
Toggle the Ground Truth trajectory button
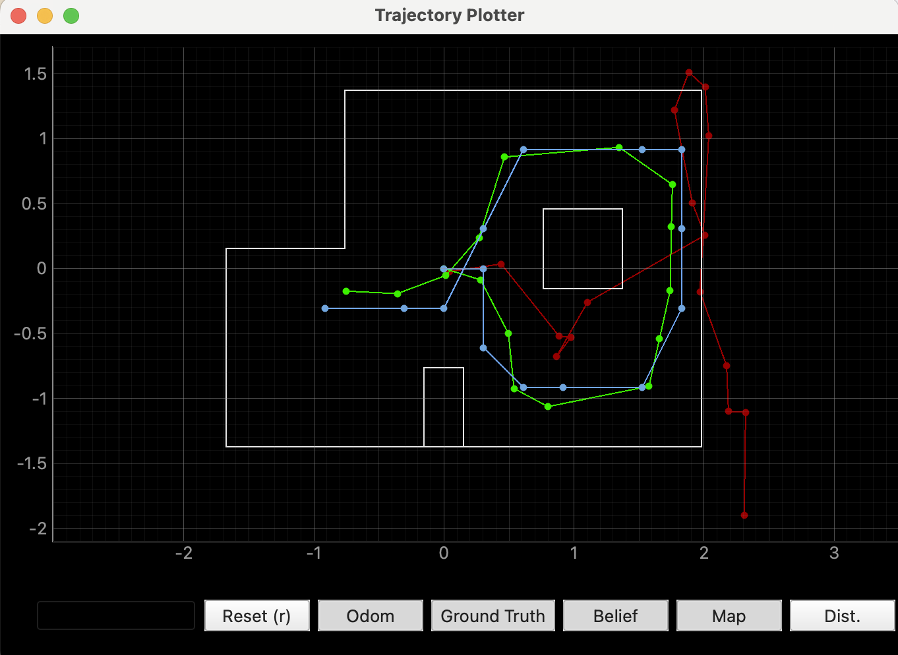pyautogui.click(x=493, y=616)
